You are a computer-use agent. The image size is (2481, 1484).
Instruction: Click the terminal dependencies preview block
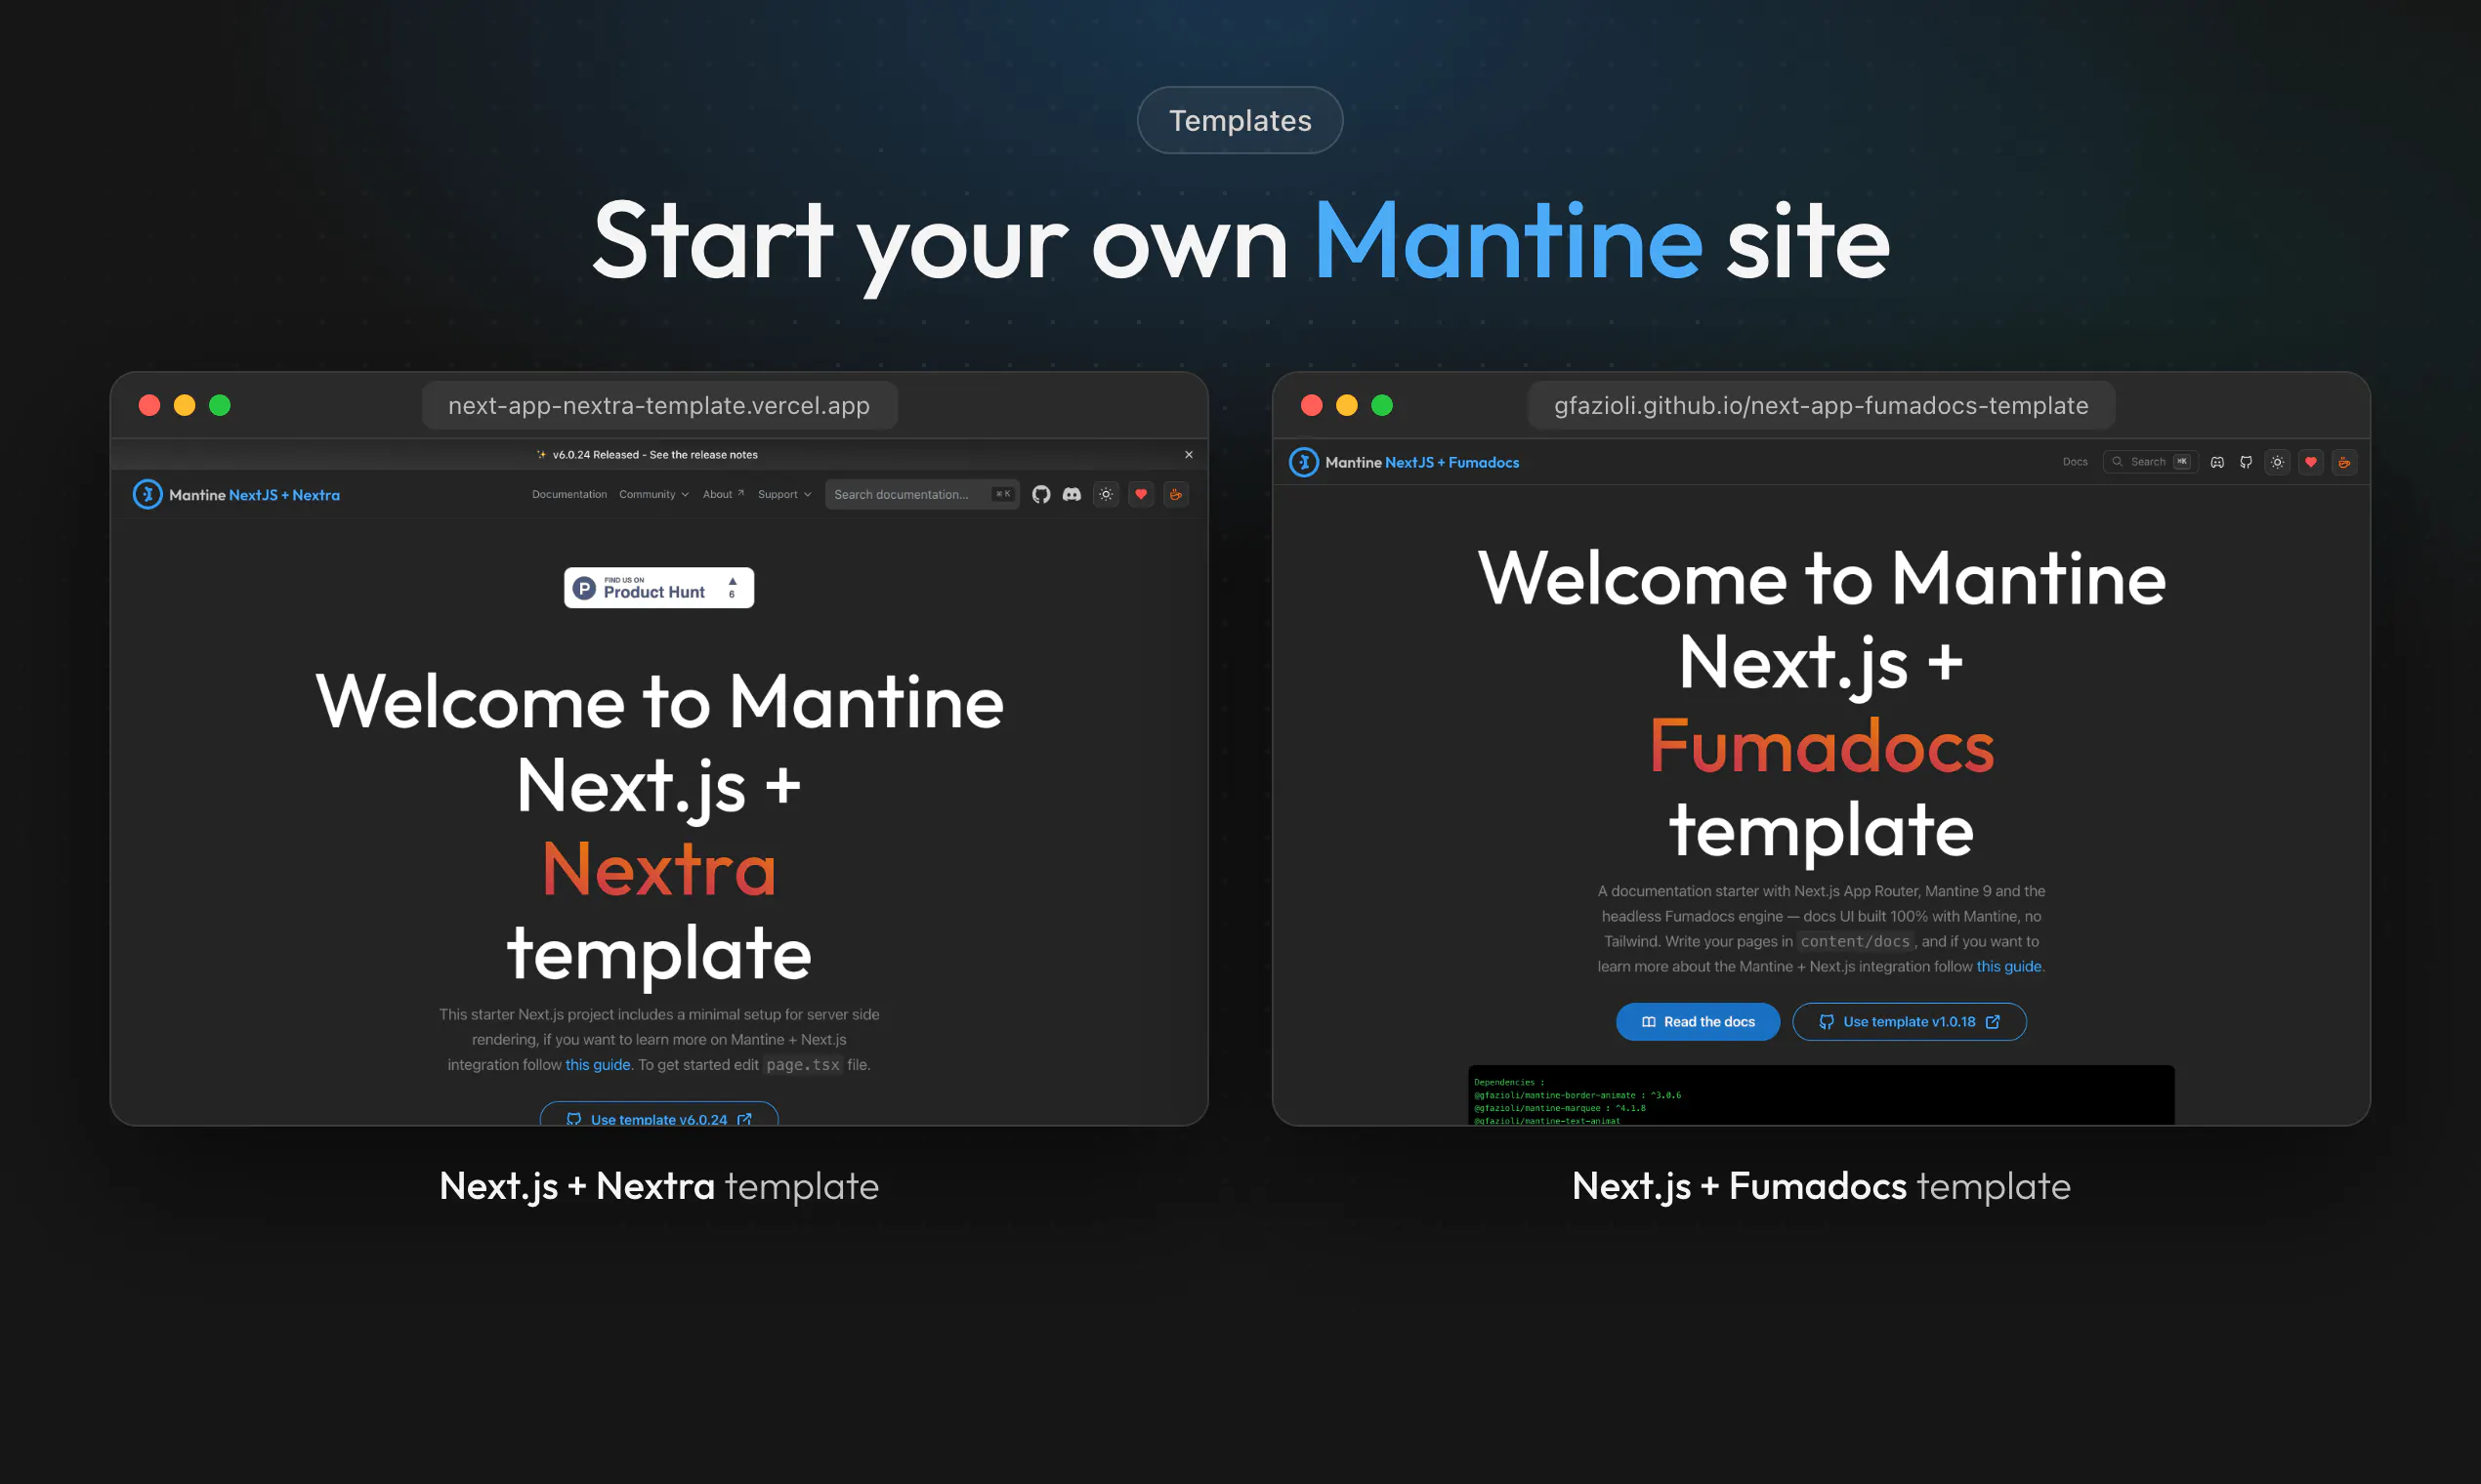(x=1821, y=1095)
